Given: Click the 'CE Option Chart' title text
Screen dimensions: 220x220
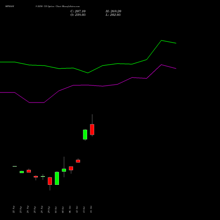Looking at the screenshot, I should tap(53, 7).
